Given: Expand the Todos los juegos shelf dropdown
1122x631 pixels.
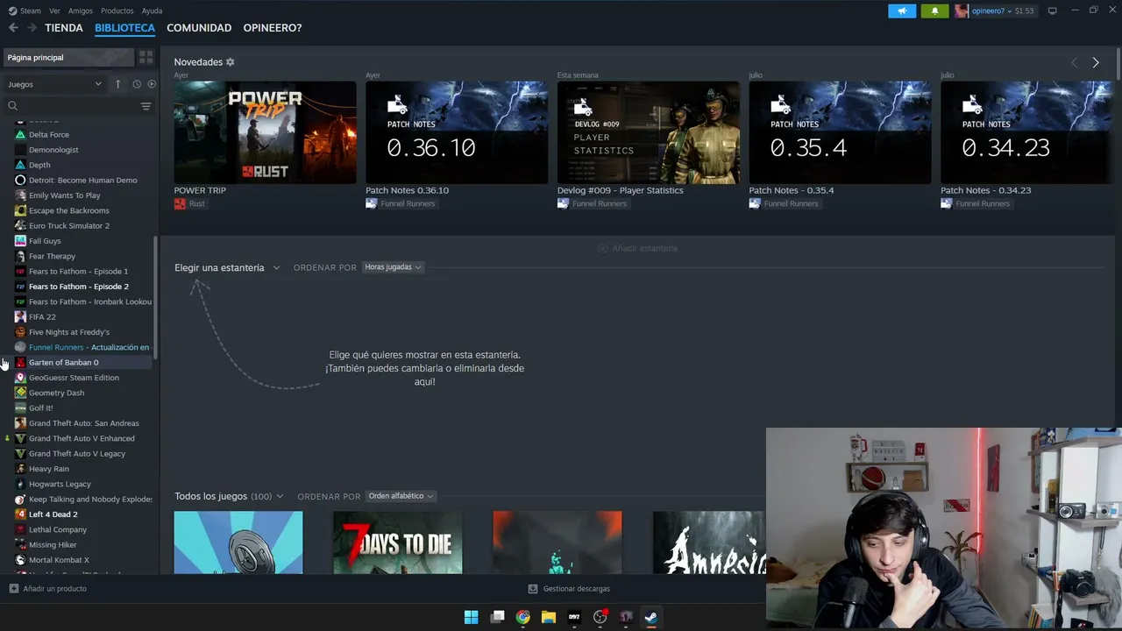Looking at the screenshot, I should pos(229,496).
